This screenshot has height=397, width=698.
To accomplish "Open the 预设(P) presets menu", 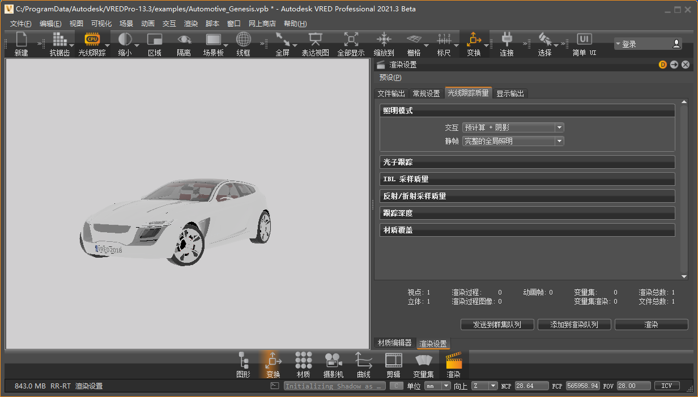I will (x=390, y=78).
